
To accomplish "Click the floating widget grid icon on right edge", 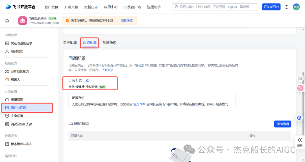I will coord(300,78).
